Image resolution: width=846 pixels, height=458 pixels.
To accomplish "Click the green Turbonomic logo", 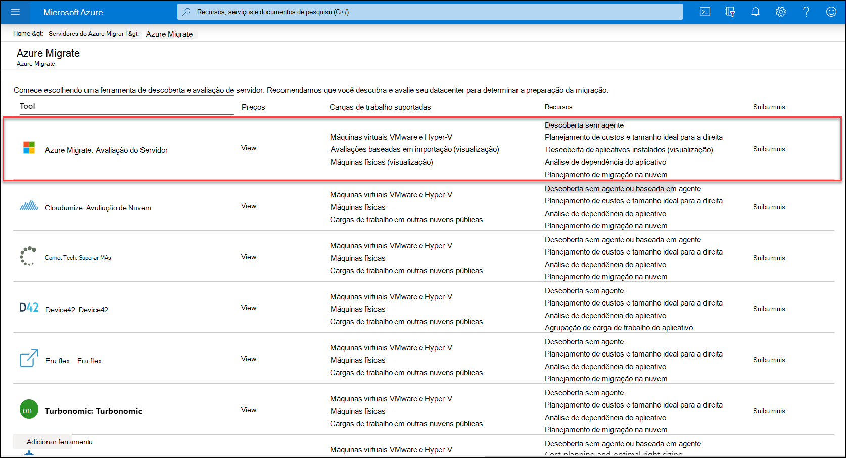I will point(29,409).
